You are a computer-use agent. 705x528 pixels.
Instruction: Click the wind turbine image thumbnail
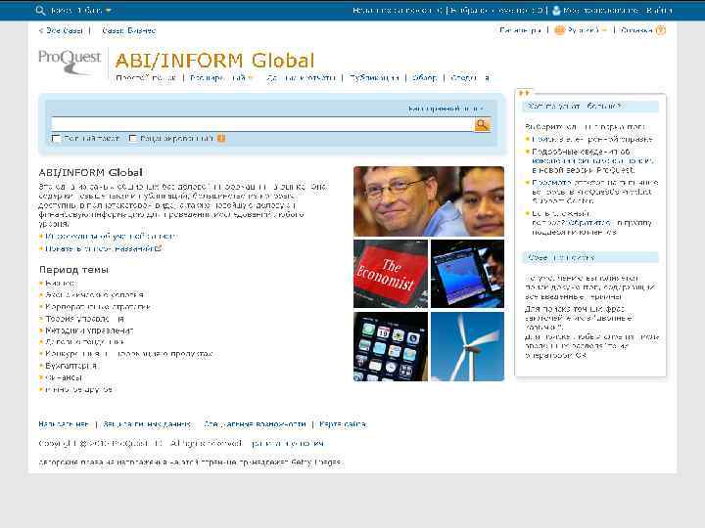467,346
